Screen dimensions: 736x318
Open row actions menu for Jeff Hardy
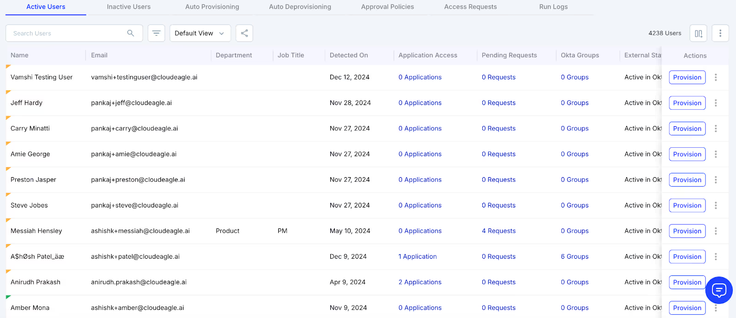[716, 103]
